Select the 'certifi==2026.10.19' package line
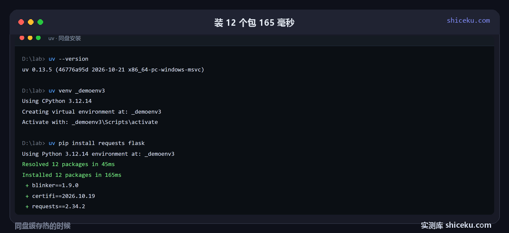The image size is (509, 233). 60,196
